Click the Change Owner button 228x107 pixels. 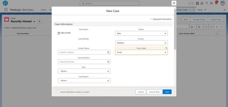click(x=199, y=20)
